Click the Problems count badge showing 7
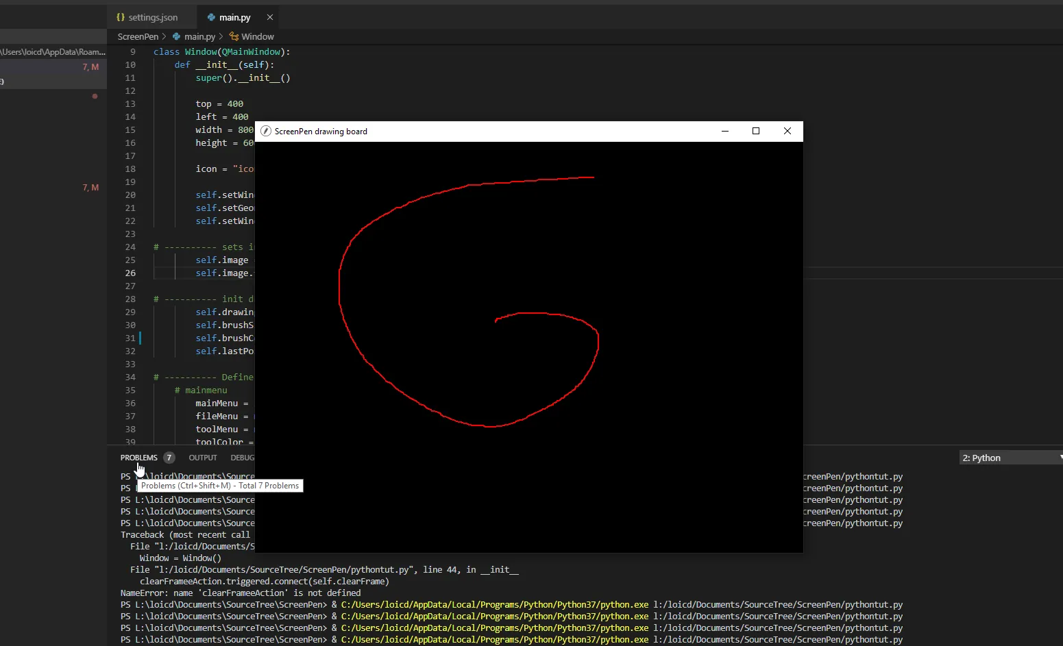 (169, 458)
